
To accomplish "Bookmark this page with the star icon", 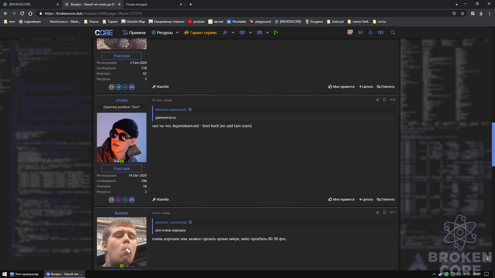I will tap(463, 13).
